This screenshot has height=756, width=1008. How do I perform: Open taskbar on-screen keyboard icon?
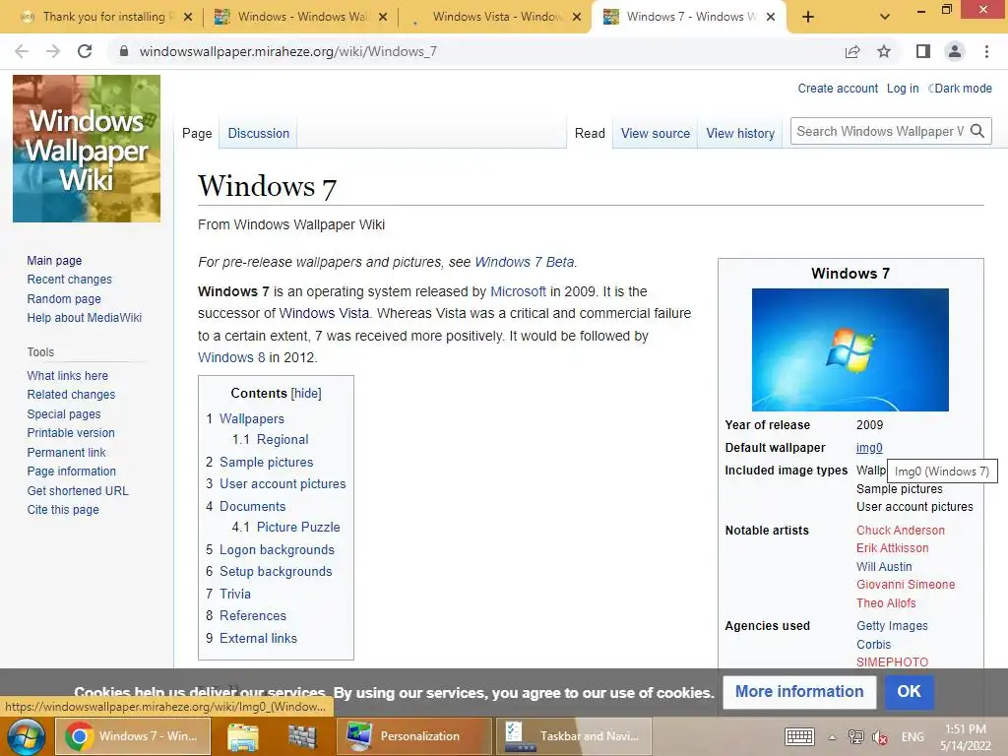(x=799, y=736)
